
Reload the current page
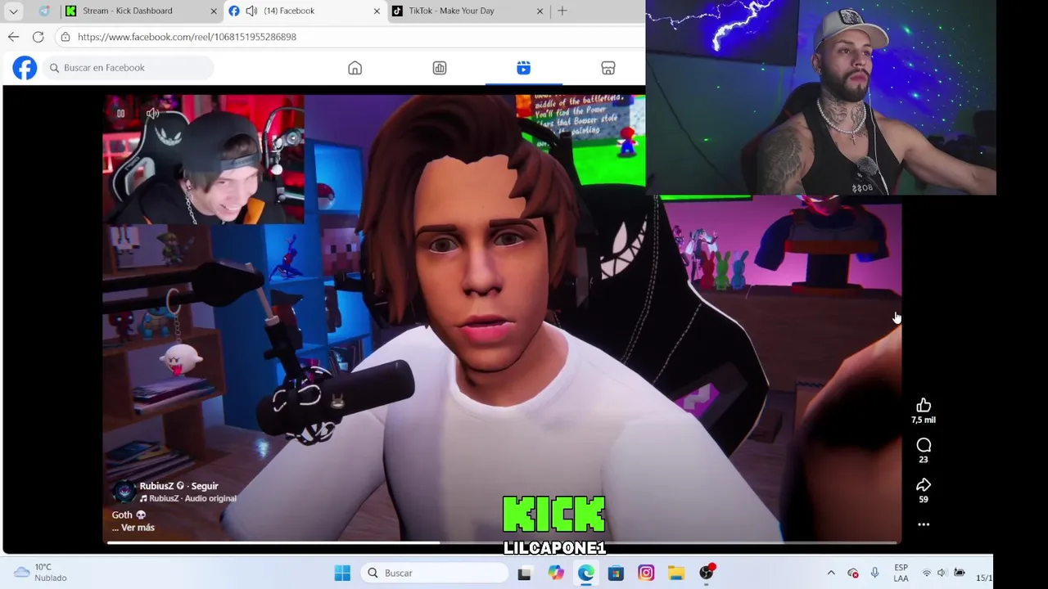38,37
